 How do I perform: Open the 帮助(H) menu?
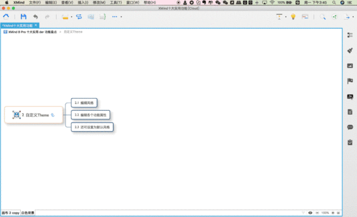[x=149, y=2]
